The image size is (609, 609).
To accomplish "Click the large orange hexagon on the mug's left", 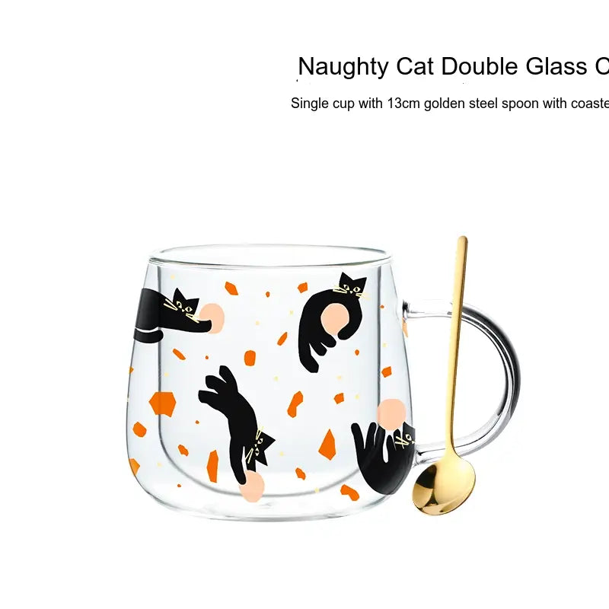I will point(162,403).
